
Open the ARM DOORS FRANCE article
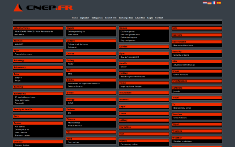pos(34,32)
